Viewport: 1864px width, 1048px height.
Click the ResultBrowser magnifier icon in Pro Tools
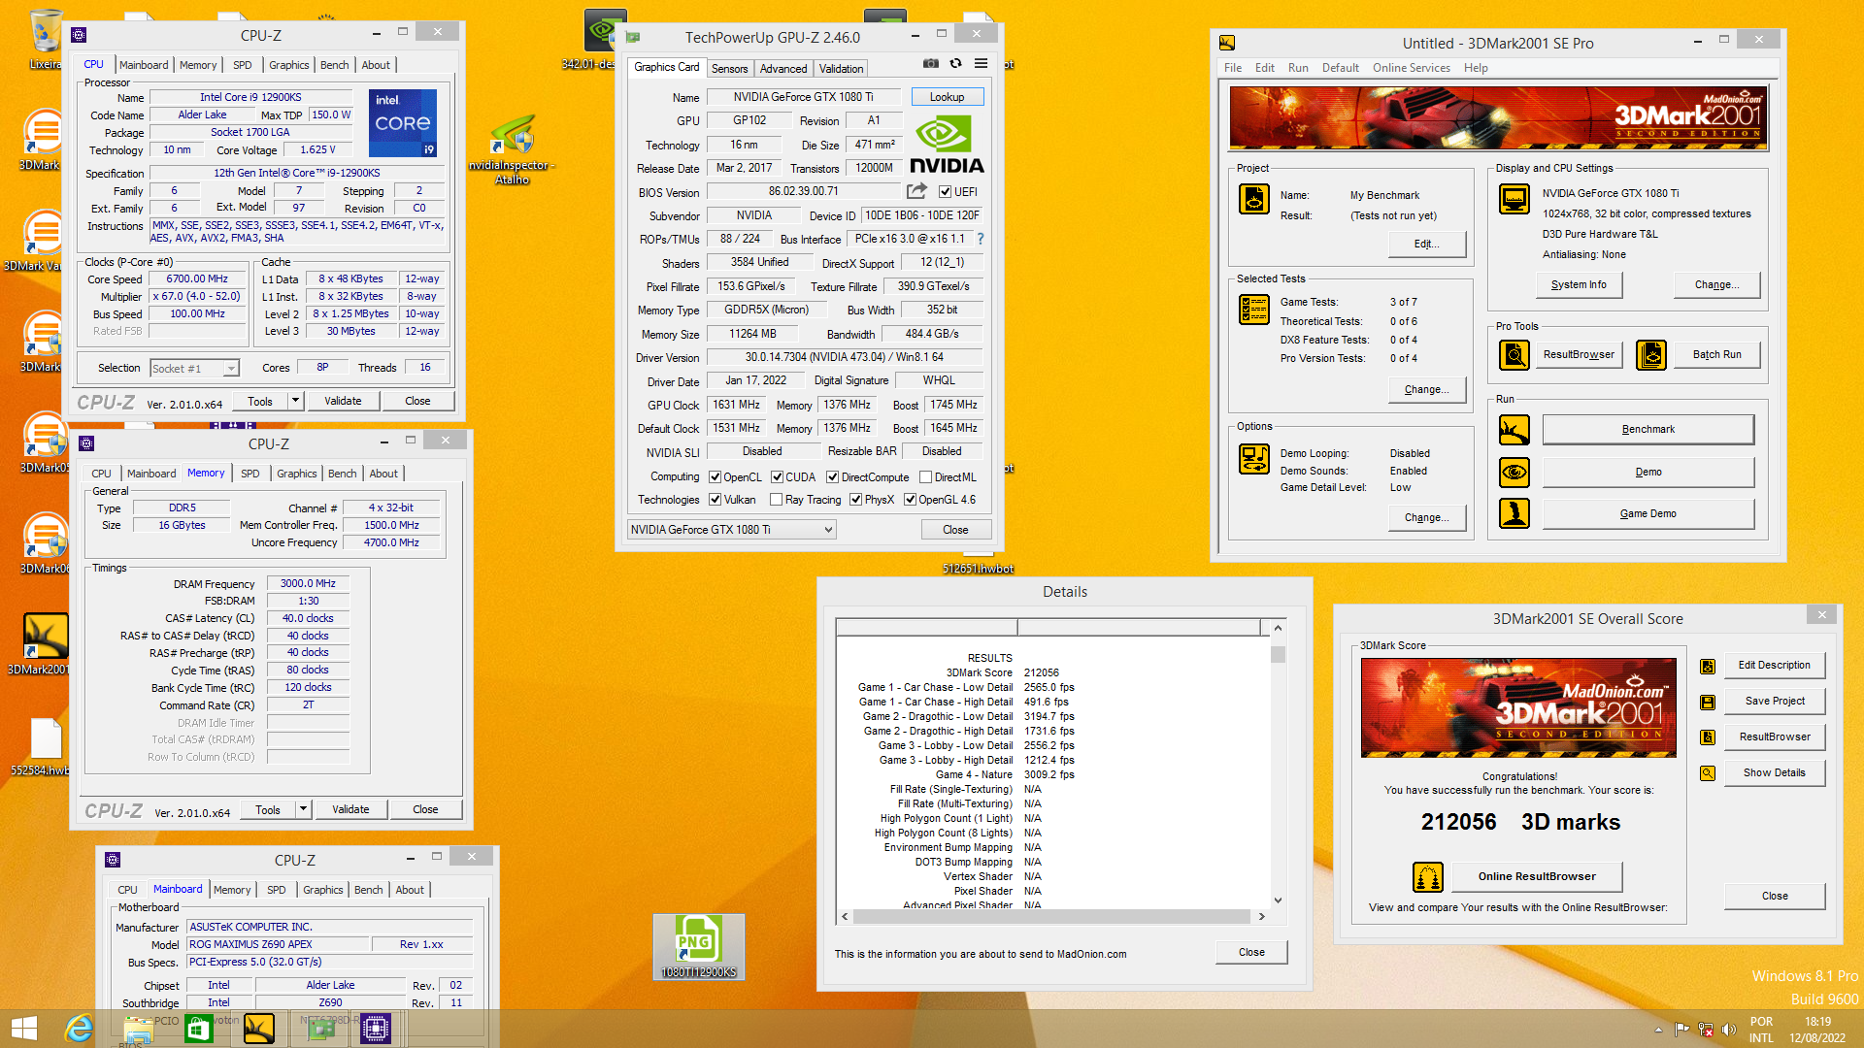point(1514,355)
